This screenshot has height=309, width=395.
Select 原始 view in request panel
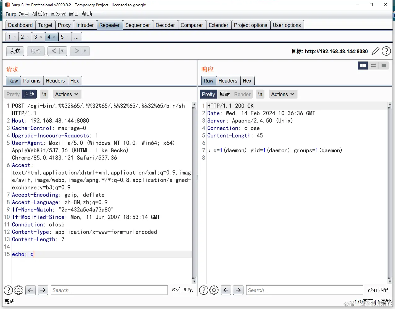pos(30,94)
